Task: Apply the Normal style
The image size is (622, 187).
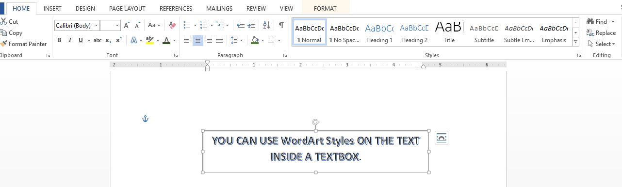Action: pyautogui.click(x=310, y=32)
